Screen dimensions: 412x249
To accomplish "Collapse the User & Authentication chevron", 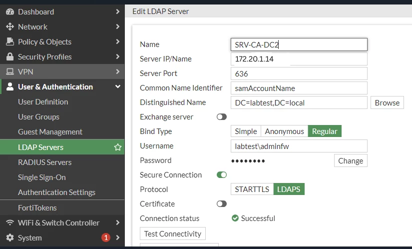I will 118,86.
